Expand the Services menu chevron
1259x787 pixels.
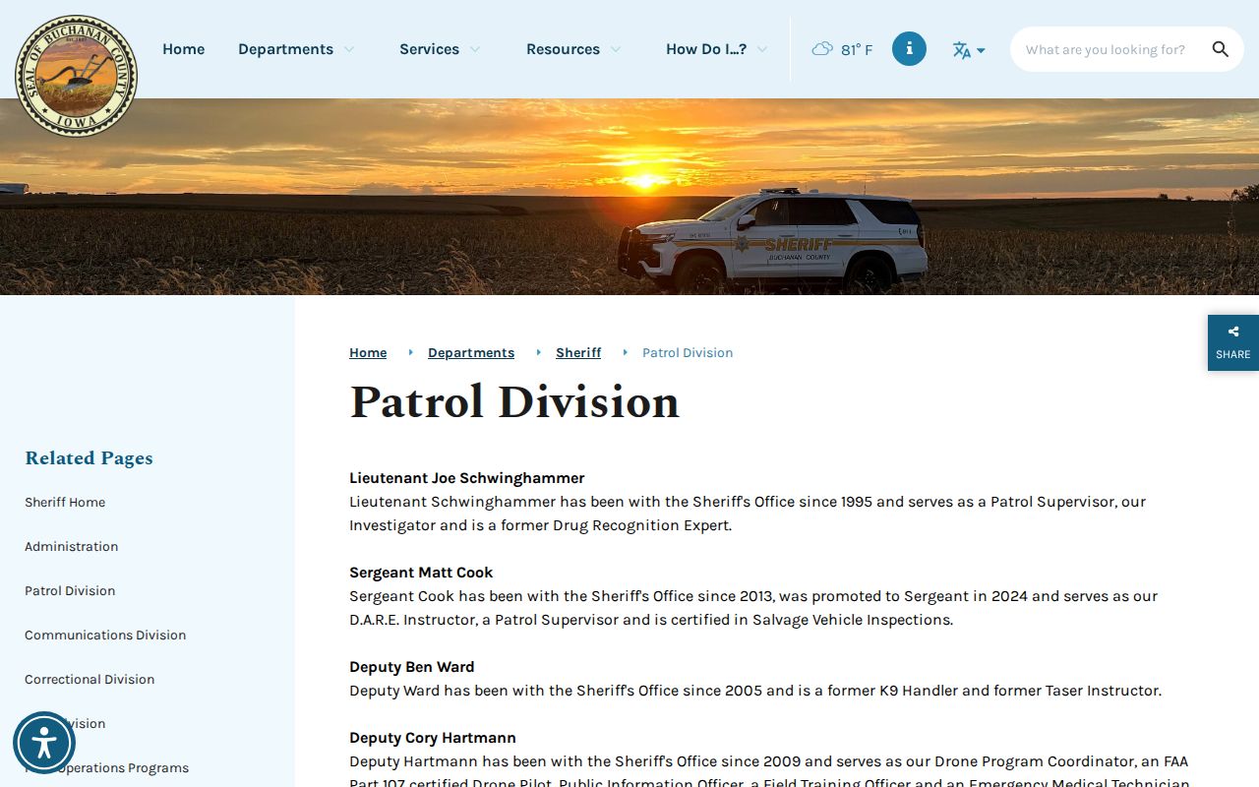click(x=474, y=49)
